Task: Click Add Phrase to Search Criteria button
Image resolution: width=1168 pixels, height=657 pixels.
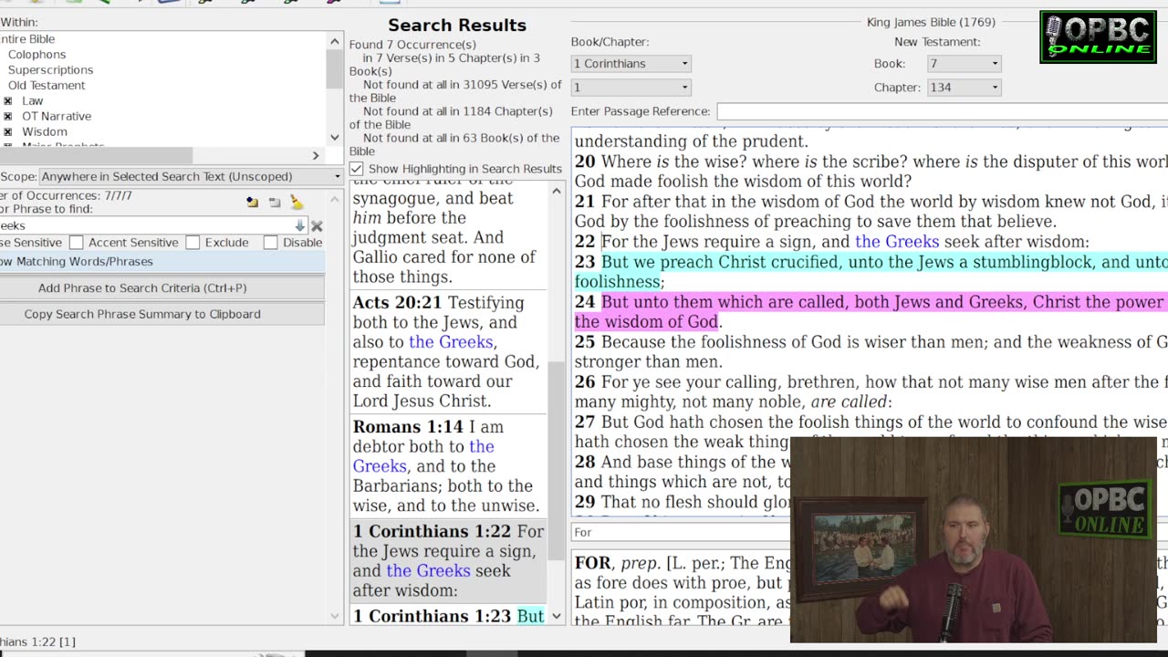Action: [x=162, y=287]
